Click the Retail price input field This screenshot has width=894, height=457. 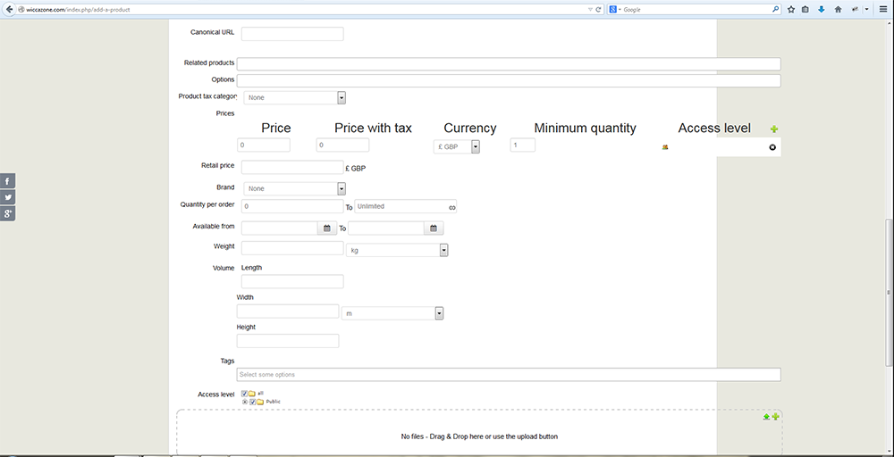[292, 167]
